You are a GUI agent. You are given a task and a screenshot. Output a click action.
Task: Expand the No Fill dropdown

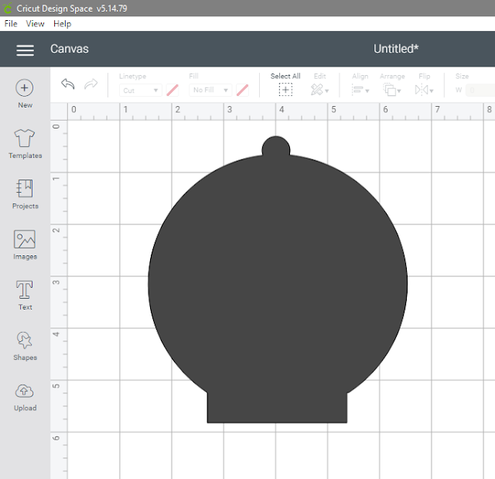(x=210, y=90)
